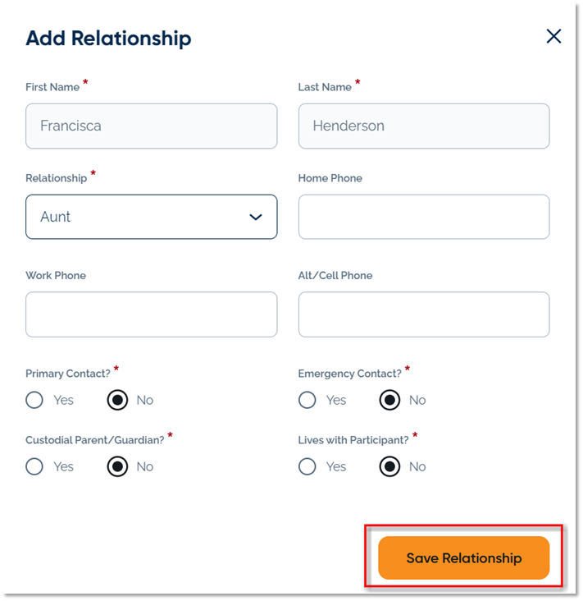Screen dimensions: 583x601
Task: Click into the Alt/Cell Phone input
Action: pyautogui.click(x=423, y=314)
